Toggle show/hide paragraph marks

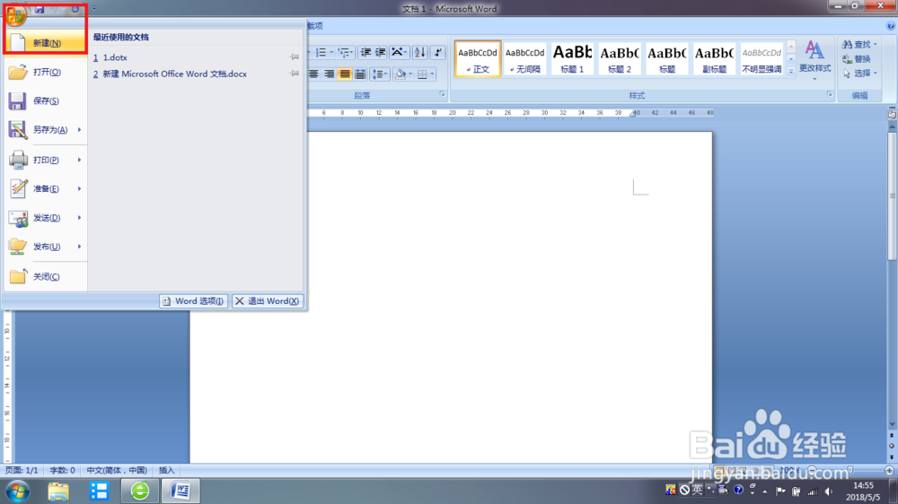438,53
